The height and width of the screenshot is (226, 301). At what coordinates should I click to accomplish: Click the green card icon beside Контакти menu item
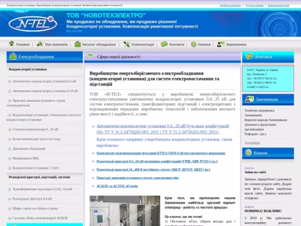pos(164,44)
